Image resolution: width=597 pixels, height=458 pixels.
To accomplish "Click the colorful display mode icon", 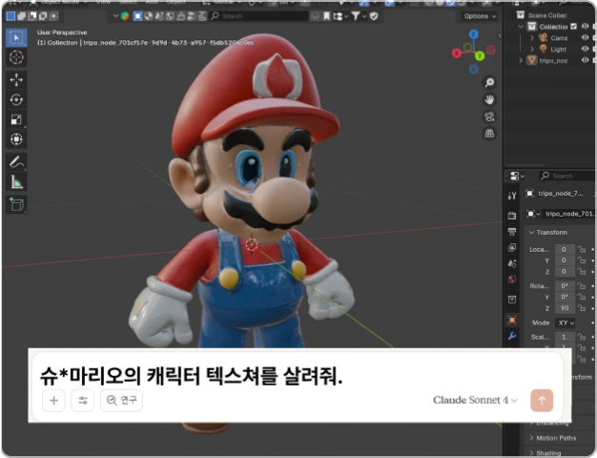I will point(125,16).
